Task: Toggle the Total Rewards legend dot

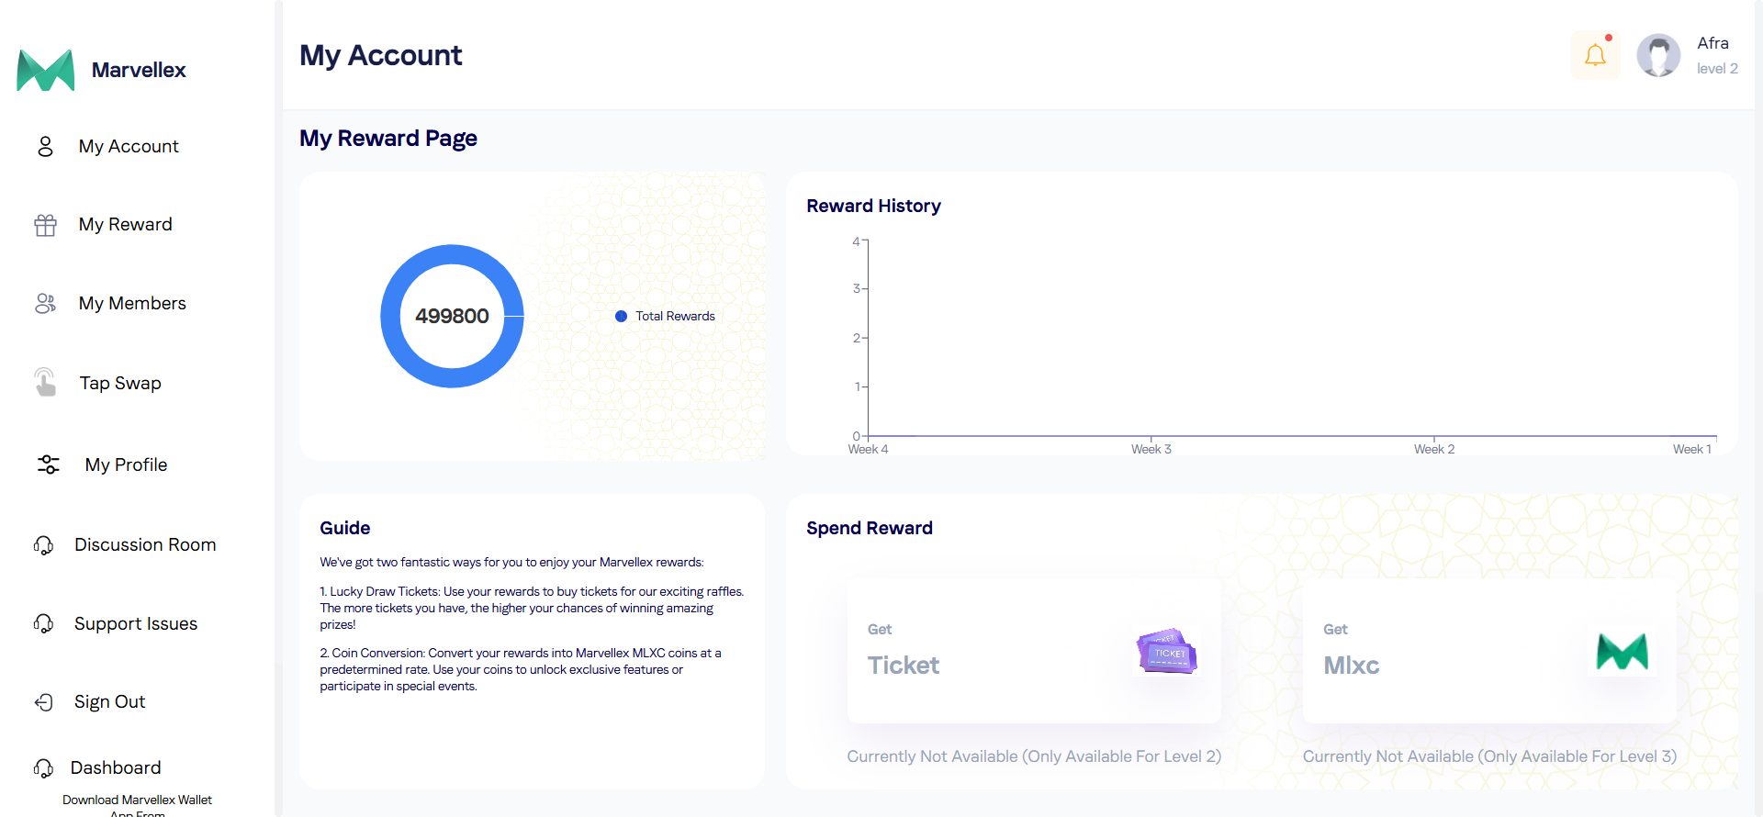Action: tap(622, 317)
